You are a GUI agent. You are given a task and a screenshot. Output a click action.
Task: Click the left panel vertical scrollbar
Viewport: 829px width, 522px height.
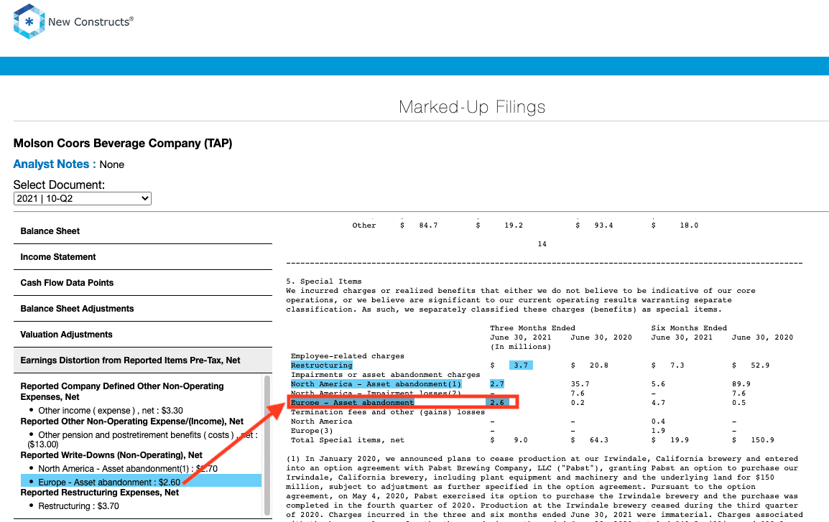267,445
